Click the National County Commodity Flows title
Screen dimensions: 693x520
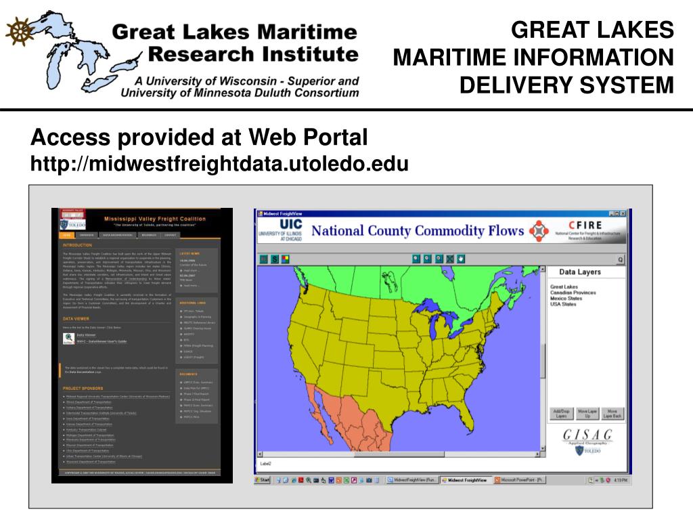point(418,230)
